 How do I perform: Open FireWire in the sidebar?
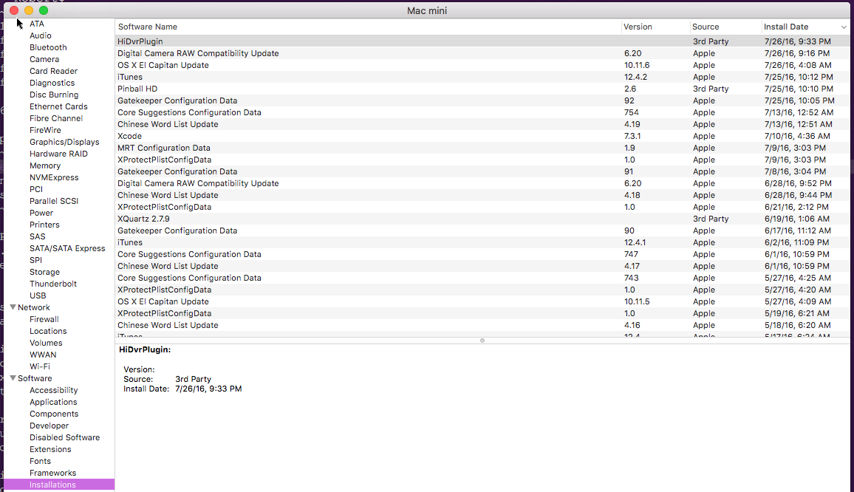tap(45, 130)
